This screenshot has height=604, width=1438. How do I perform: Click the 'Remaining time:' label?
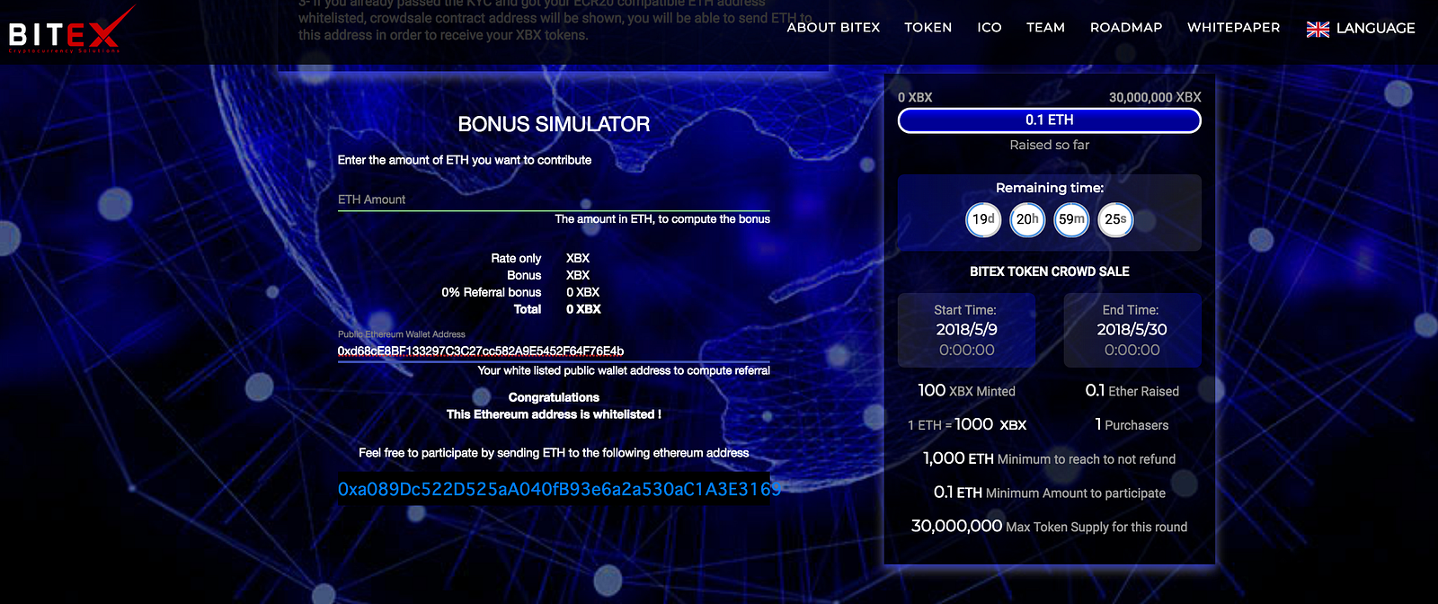pos(1050,188)
